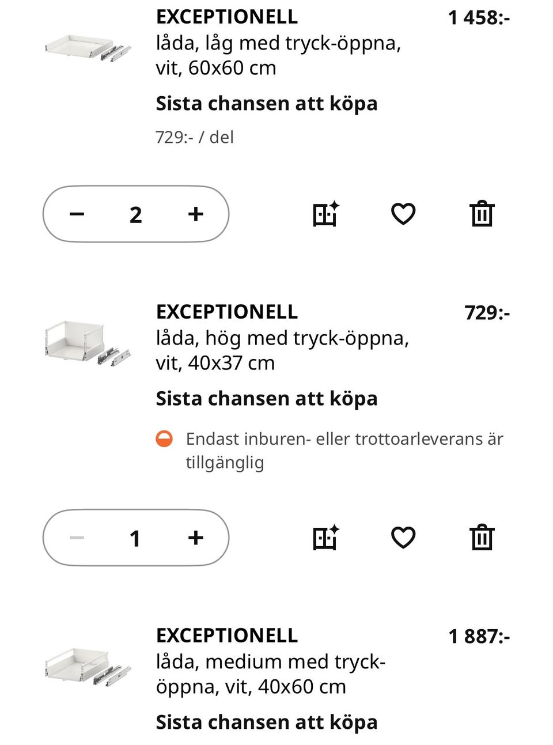Open EXCEPTIONELL medium låda product link
Image resolution: width=553 pixels, height=745 pixels.
[x=227, y=636]
